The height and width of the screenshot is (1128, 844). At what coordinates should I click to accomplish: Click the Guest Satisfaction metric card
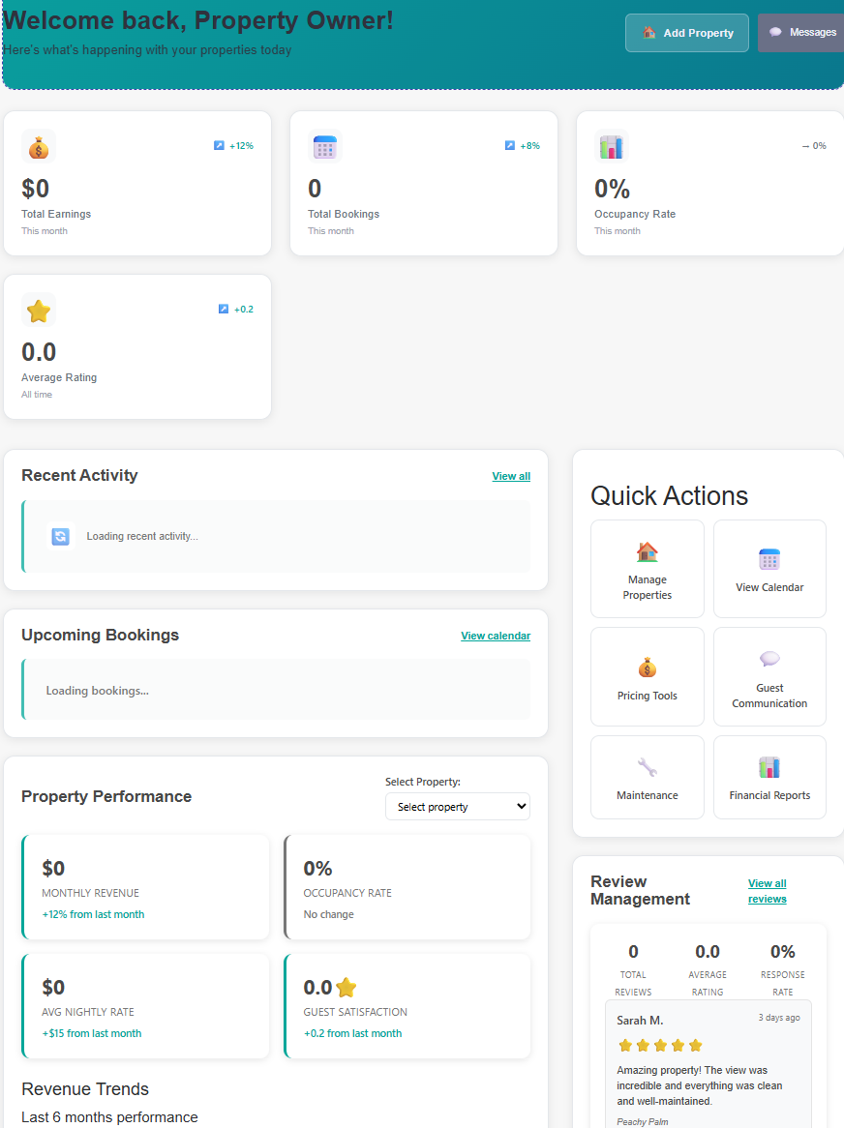(x=407, y=1006)
